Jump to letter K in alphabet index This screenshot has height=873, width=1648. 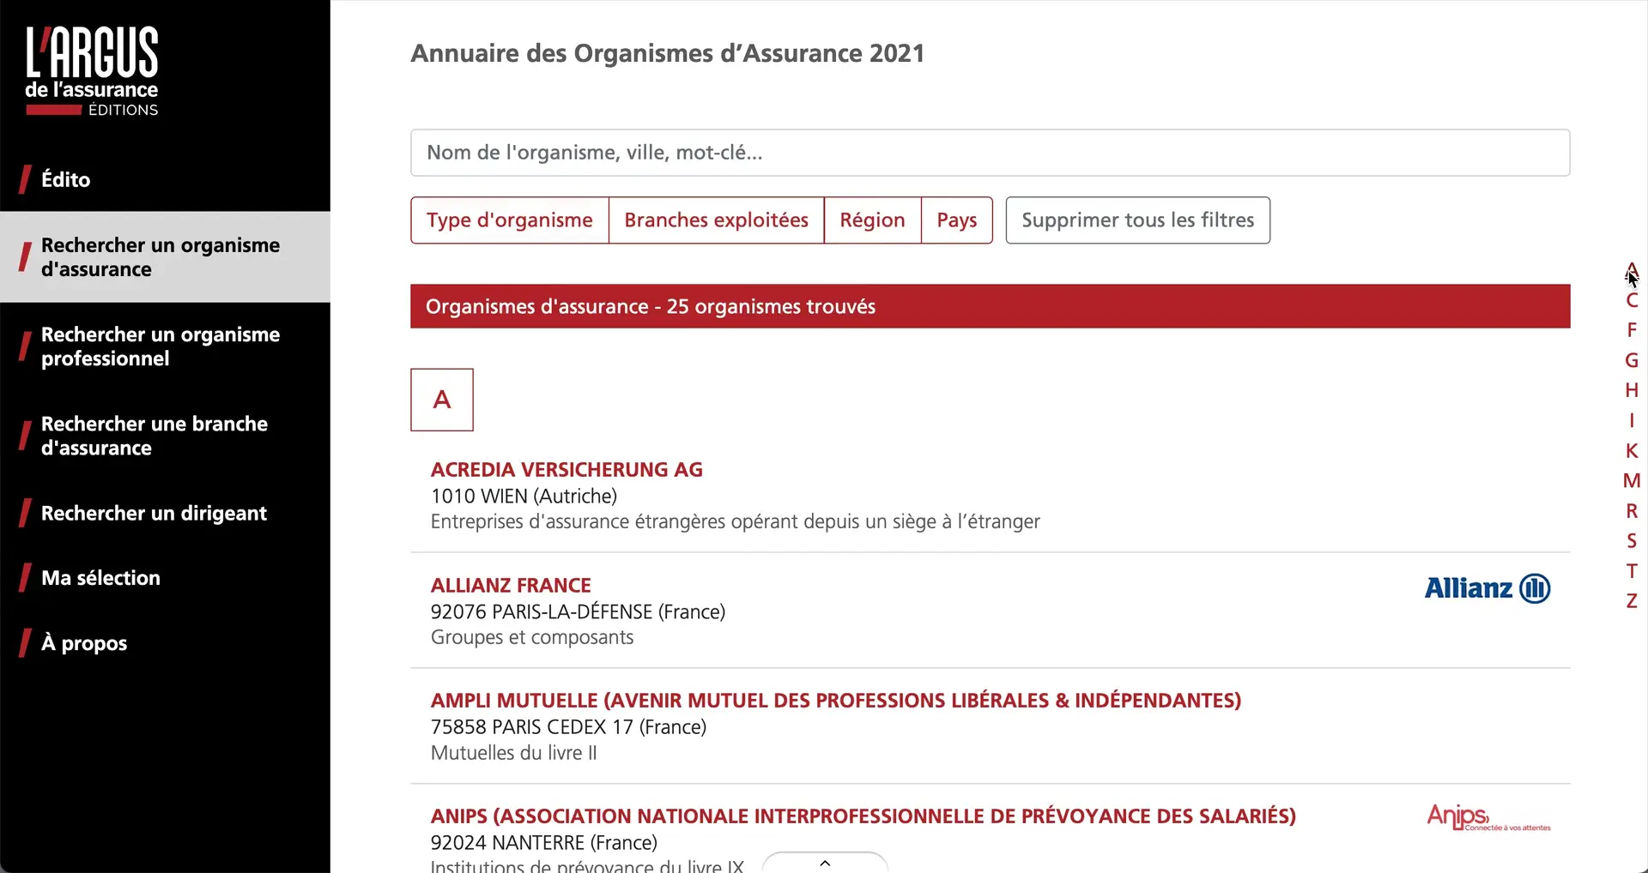1632,450
